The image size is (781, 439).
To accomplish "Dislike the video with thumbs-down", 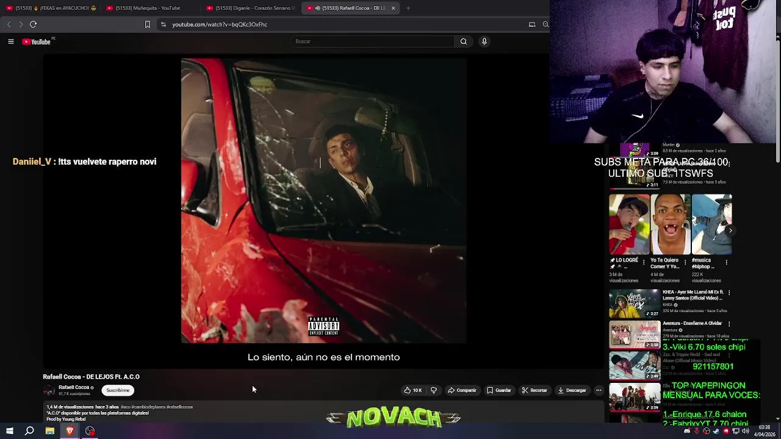I will click(x=434, y=390).
